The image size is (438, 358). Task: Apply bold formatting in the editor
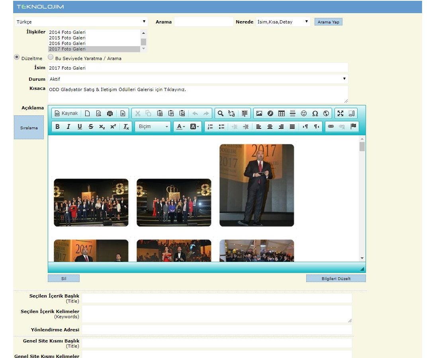[x=57, y=126]
